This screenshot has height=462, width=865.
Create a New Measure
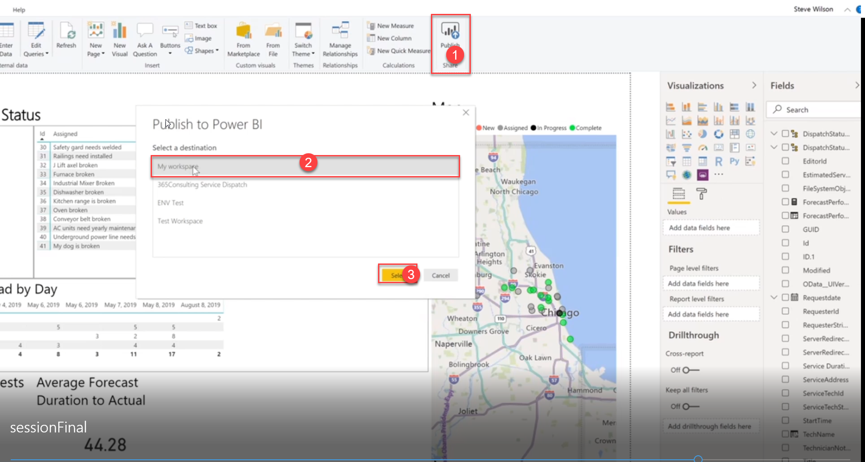[x=391, y=26]
